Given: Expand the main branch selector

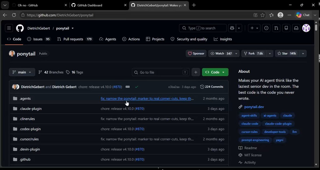Looking at the screenshot, I should (22, 72).
